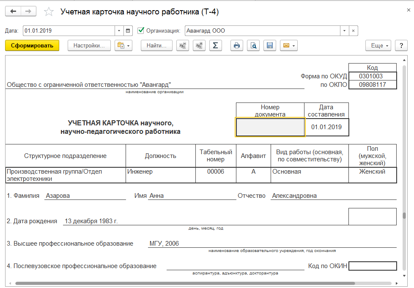Open the Организация dropdown list
414x288 pixels.
pyautogui.click(x=344, y=31)
